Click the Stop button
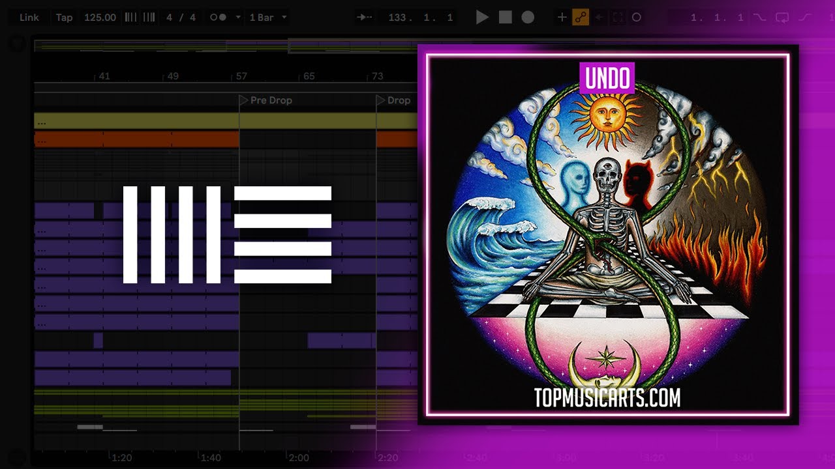 coord(506,18)
